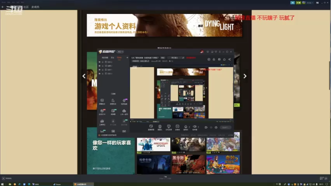Open the Anniversary Update game thumbnail
Viewport: 331px width, 186px height.
[154, 145]
